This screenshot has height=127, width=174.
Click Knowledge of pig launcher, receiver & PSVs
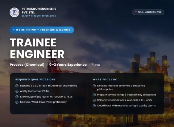pyautogui.click(x=46, y=97)
